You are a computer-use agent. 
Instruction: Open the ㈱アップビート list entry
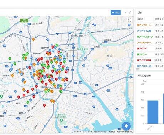(x=145, y=25)
